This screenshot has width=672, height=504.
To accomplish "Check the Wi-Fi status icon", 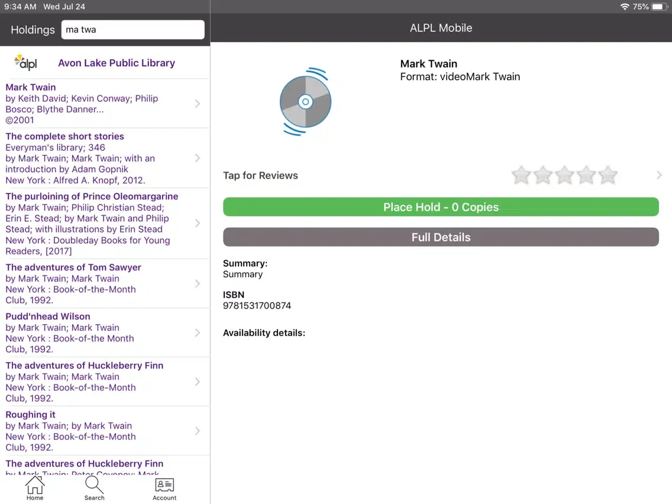I will point(625,7).
